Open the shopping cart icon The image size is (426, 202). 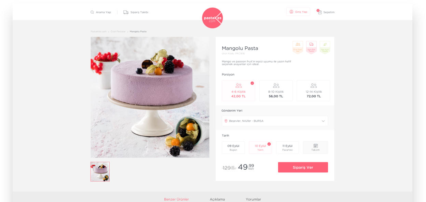coord(320,12)
